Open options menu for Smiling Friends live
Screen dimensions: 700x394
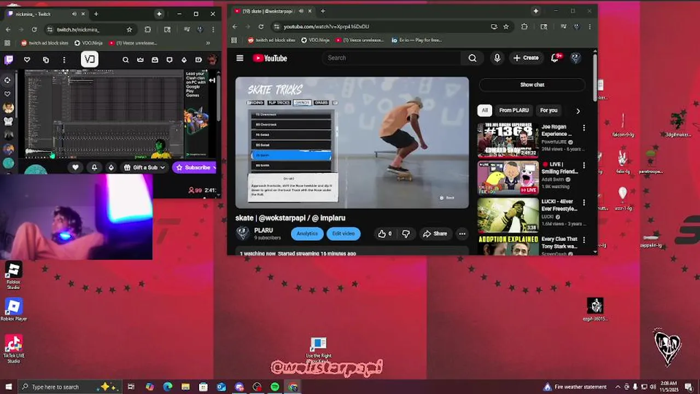tap(584, 165)
